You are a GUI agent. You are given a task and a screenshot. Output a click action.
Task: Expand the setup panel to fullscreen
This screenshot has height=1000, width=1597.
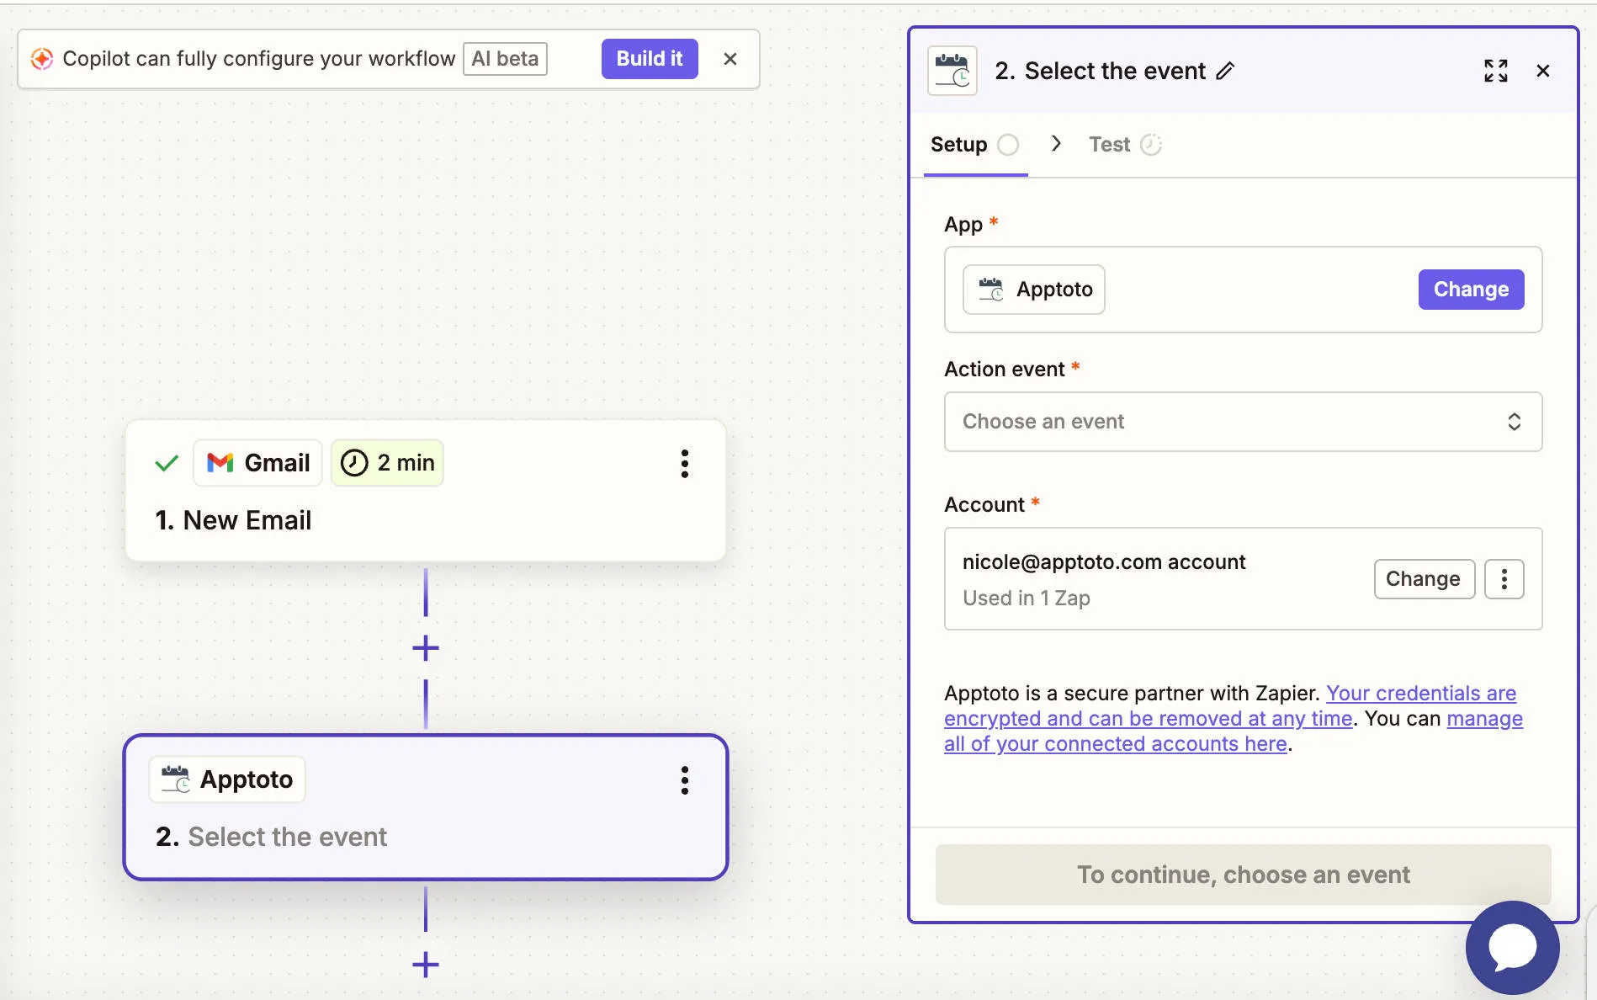[1496, 71]
